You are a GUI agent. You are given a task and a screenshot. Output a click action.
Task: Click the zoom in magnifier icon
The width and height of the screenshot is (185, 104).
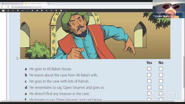tap(47, 11)
